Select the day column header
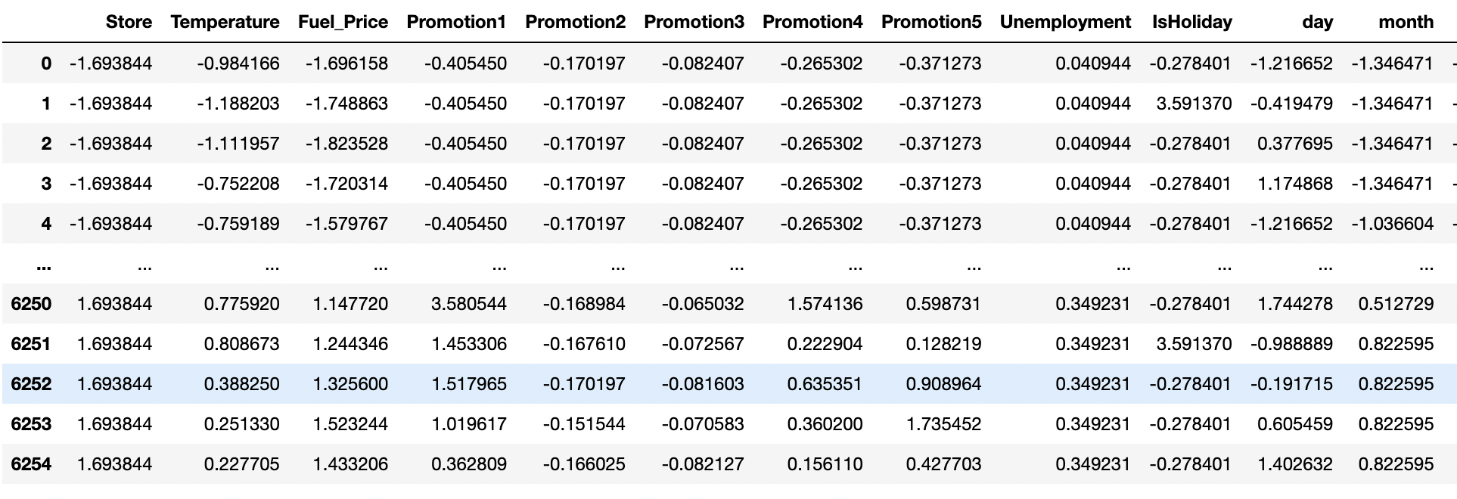Viewport: 1457px width, 499px height. coord(1317,22)
